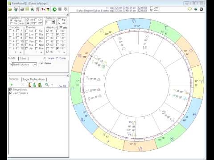
Task: Click the orb percentage spinner arrows
Action: (53, 22)
